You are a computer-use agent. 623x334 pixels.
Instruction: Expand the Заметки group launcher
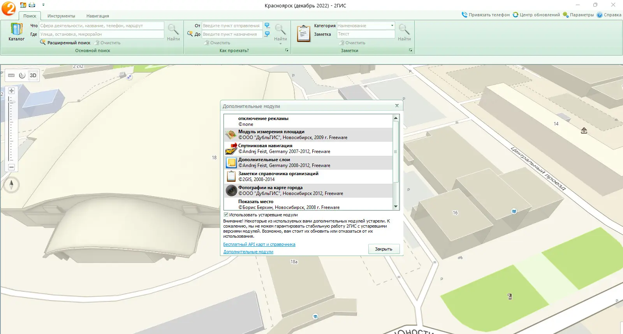410,50
